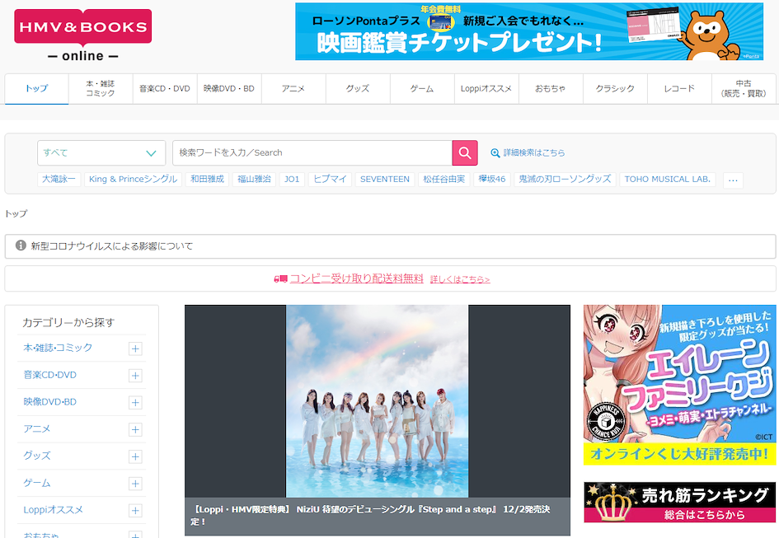
Task: Click the search keyword input field
Action: tap(312, 153)
